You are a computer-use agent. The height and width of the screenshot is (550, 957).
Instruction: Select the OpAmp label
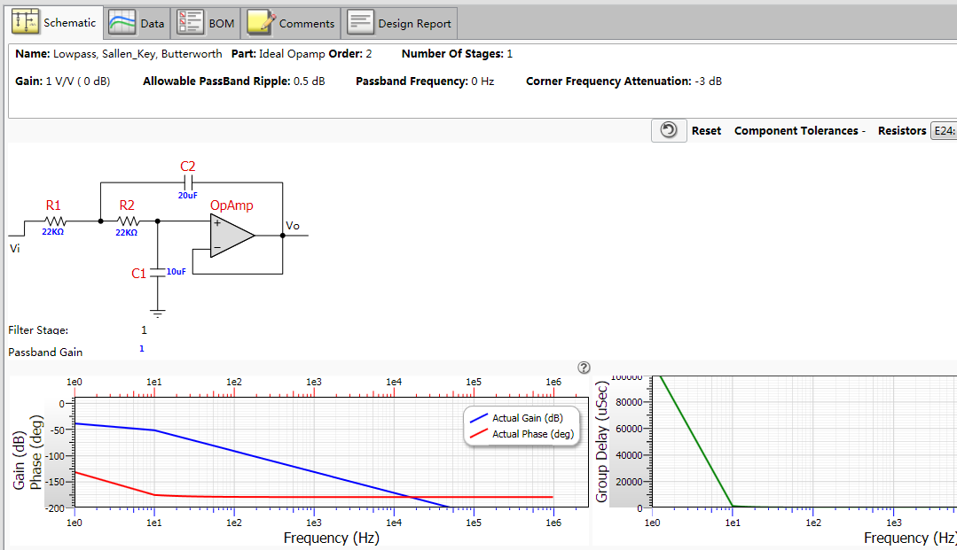231,205
